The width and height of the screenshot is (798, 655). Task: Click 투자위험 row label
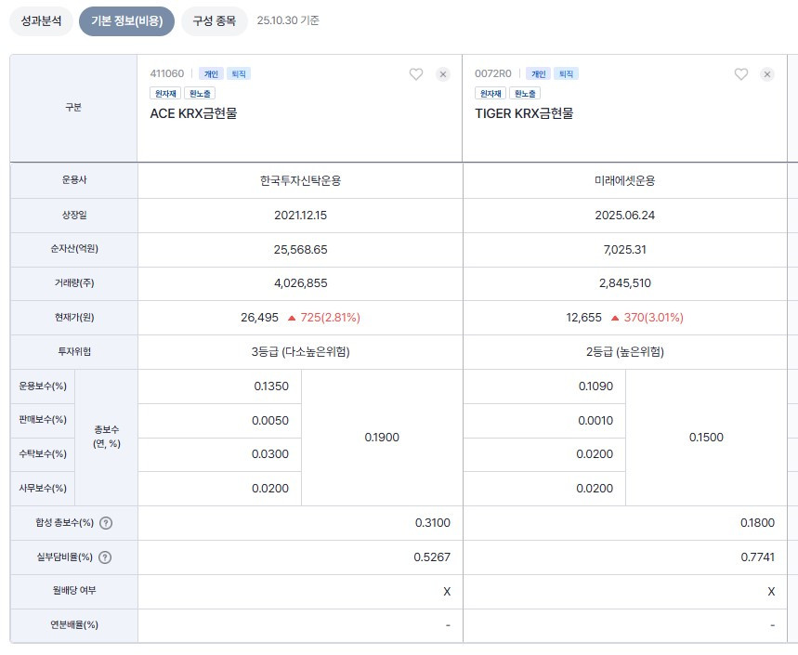(x=74, y=352)
